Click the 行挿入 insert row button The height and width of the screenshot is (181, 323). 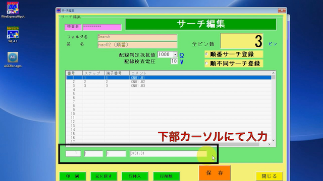point(135,176)
